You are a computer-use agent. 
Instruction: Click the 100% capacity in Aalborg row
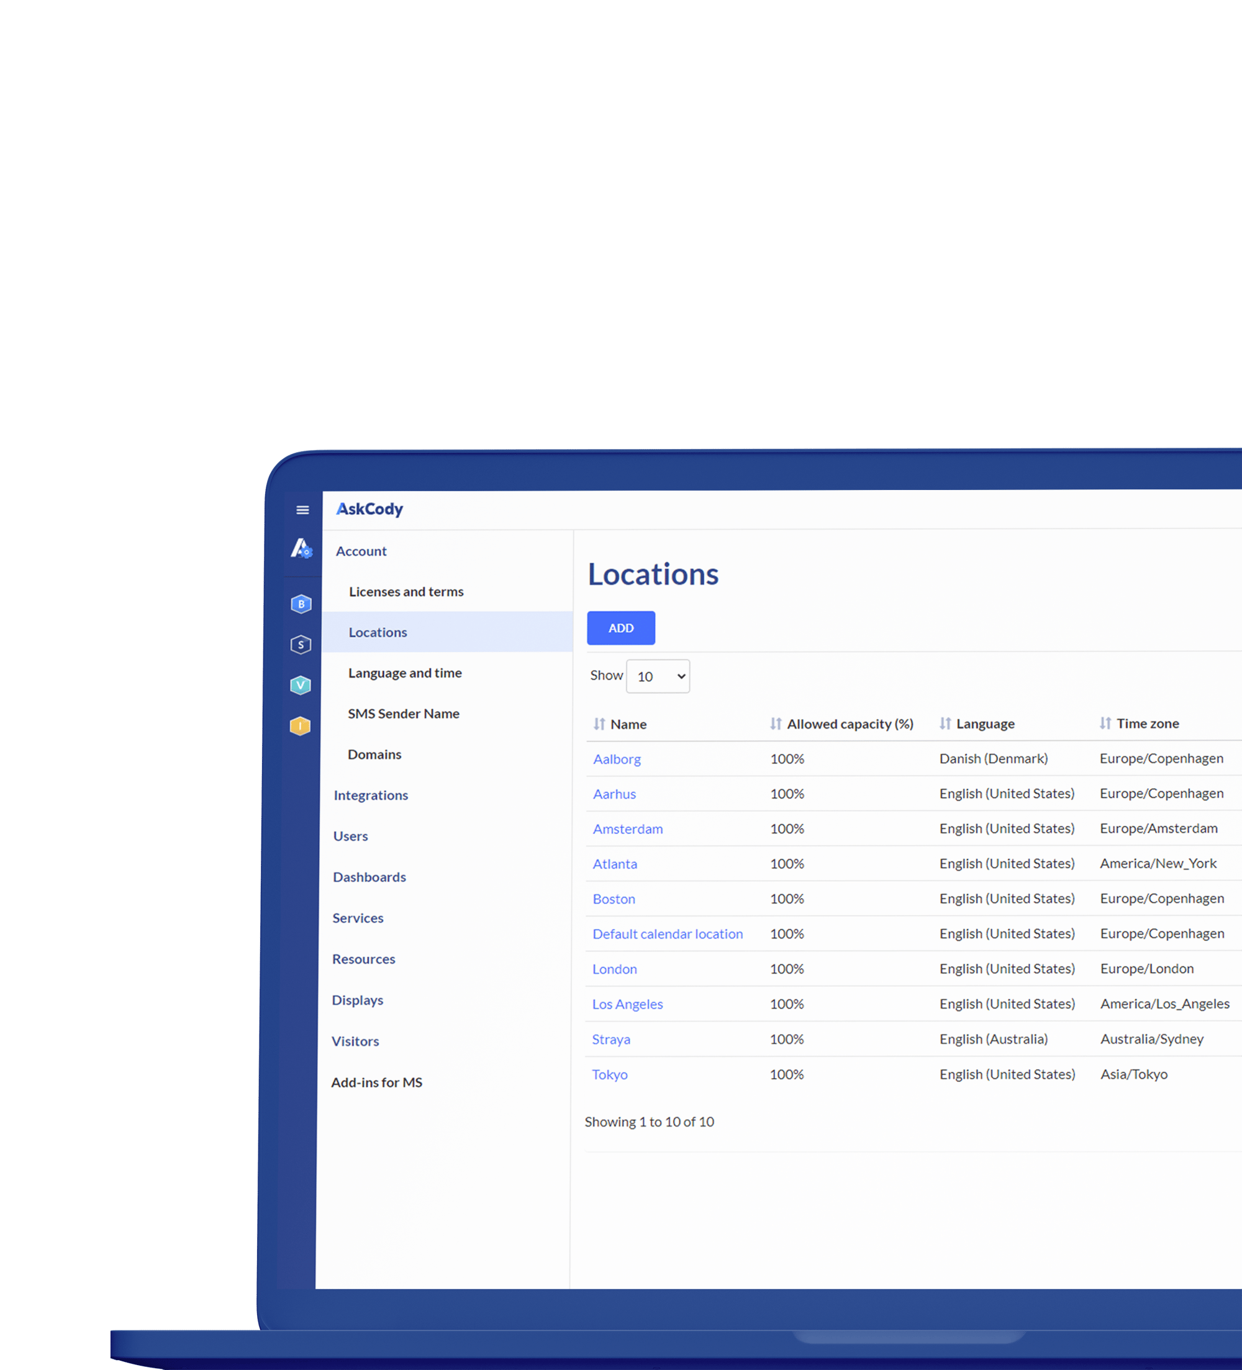(x=787, y=758)
